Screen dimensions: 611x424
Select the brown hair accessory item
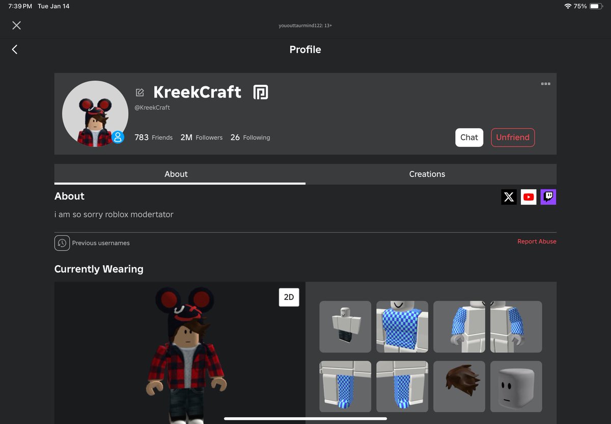(x=459, y=386)
